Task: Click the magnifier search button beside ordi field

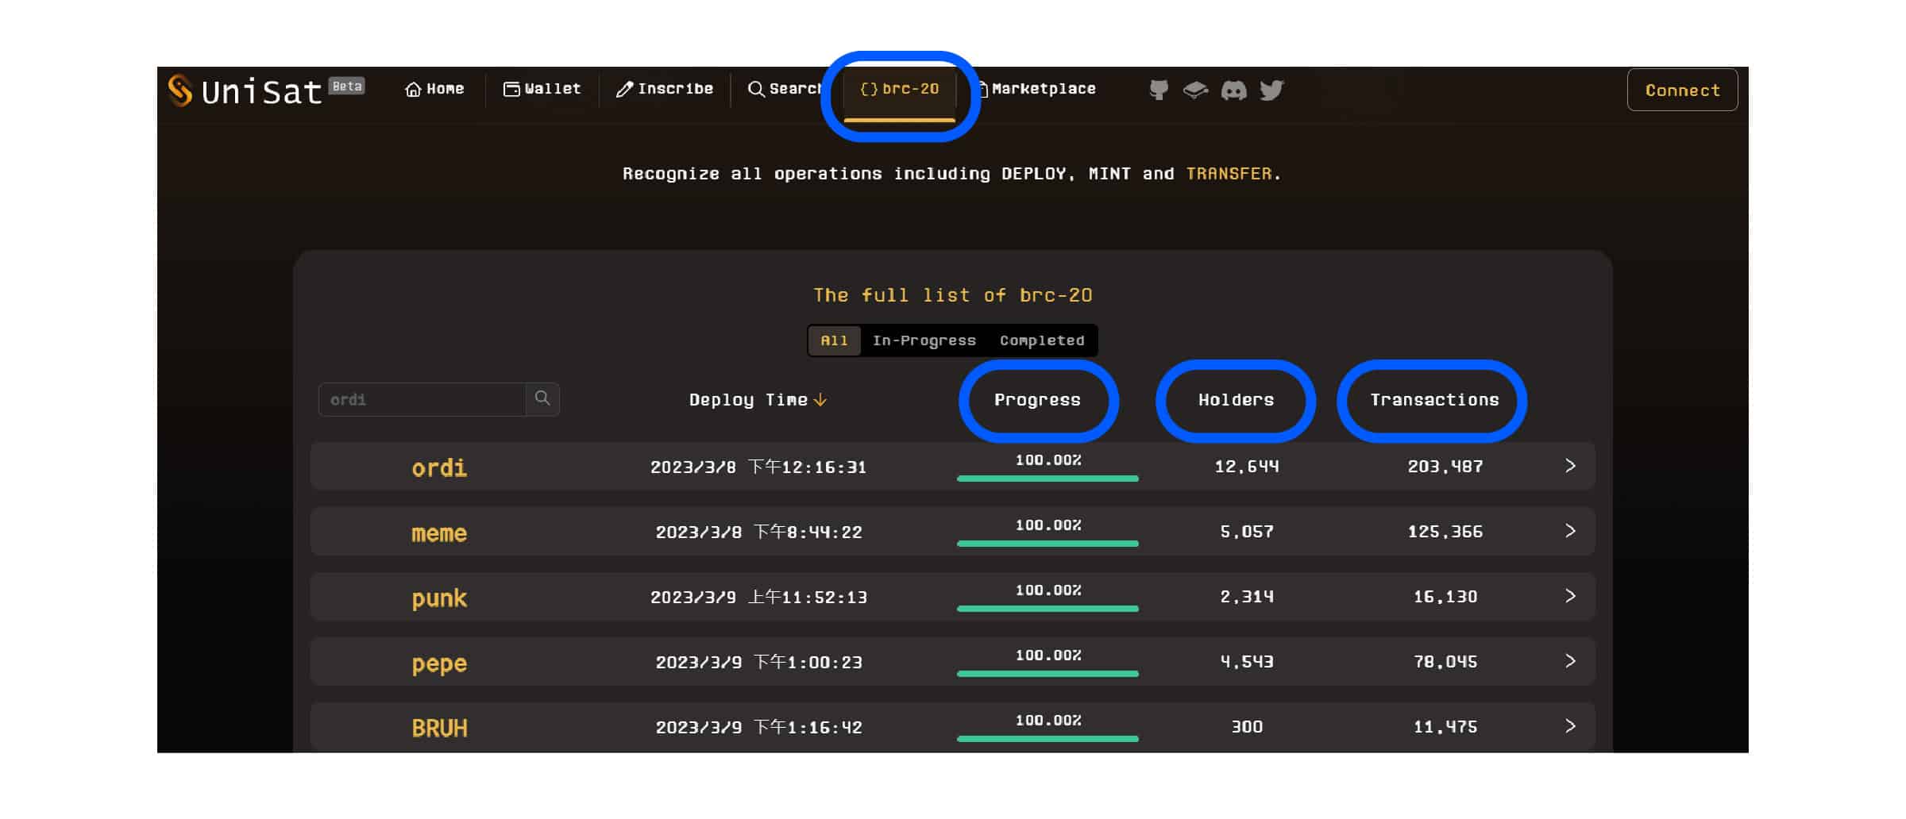Action: 542,398
